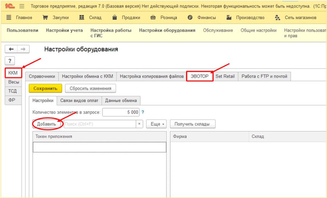The image size is (327, 198).
Task: Open Настройки пользователей и прав link
Action: (x=305, y=33)
